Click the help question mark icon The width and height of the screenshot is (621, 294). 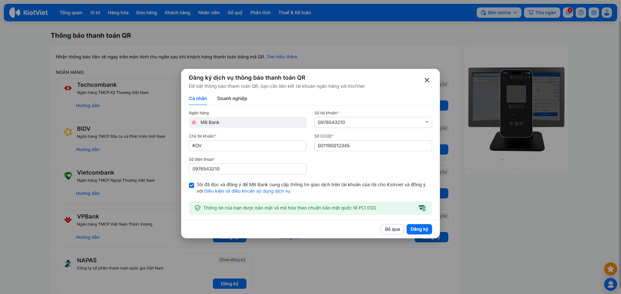[x=581, y=13]
